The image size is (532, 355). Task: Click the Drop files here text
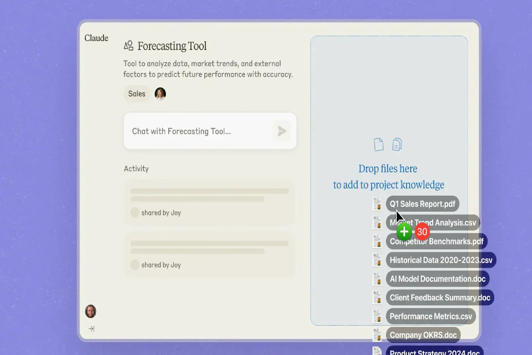tap(388, 169)
